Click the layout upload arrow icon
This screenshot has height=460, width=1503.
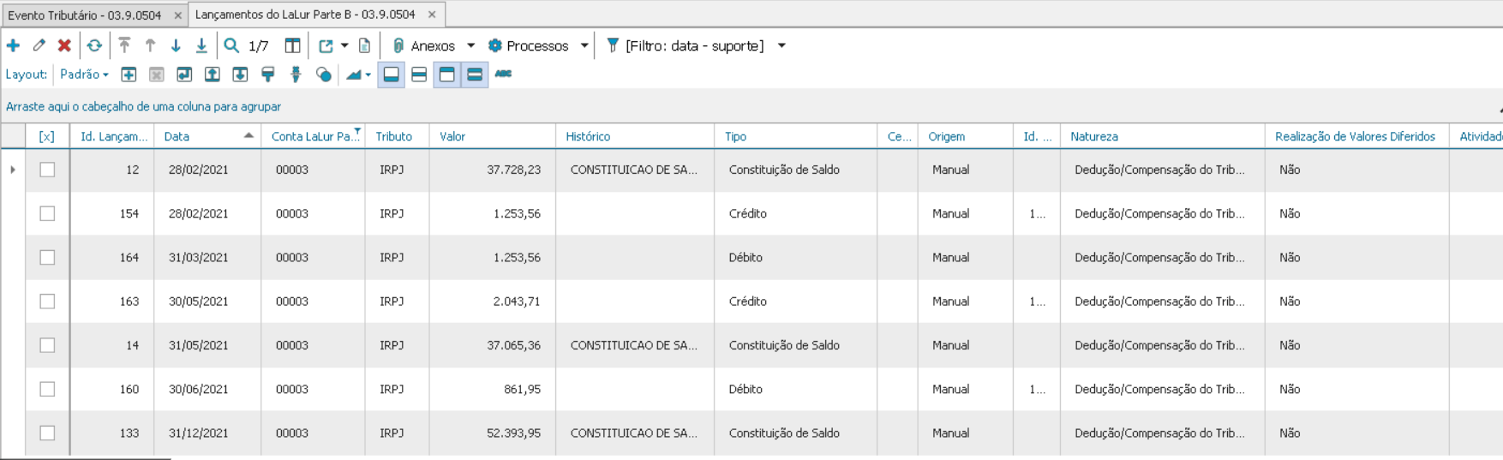pos(213,75)
